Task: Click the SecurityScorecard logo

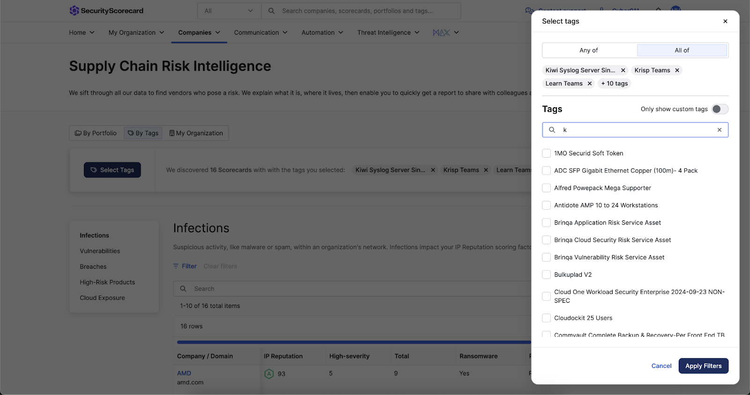Action: pyautogui.click(x=106, y=10)
